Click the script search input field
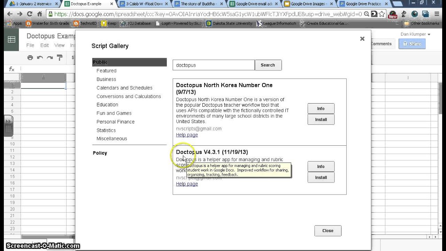This screenshot has width=446, height=251. (x=214, y=65)
